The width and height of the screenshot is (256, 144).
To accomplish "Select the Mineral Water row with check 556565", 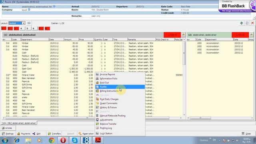I will tap(92, 75).
